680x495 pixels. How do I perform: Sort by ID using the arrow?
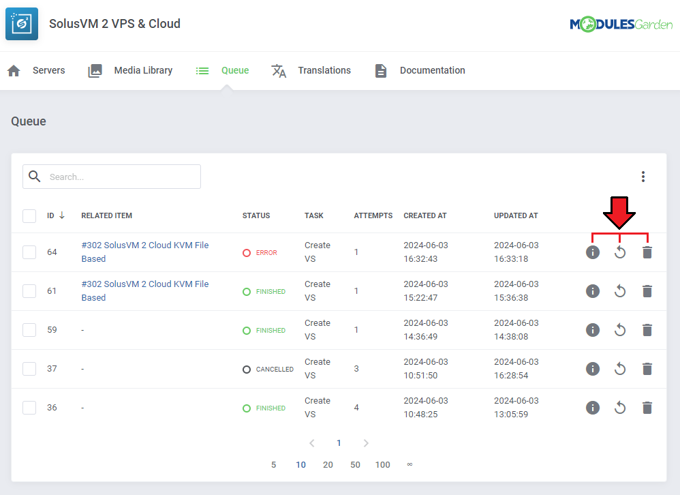(62, 215)
